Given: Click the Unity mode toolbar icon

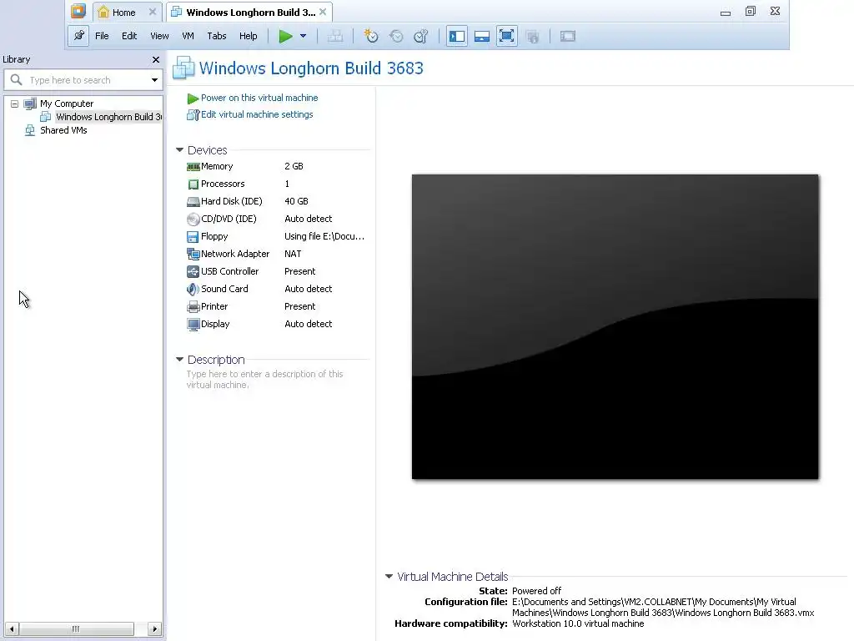Looking at the screenshot, I should (533, 36).
